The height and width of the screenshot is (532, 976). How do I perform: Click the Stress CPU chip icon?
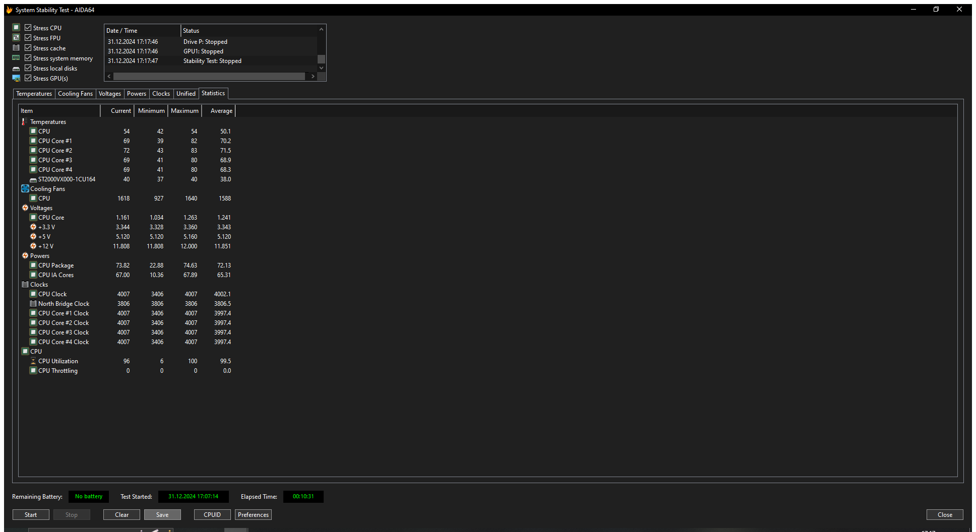pyautogui.click(x=16, y=28)
